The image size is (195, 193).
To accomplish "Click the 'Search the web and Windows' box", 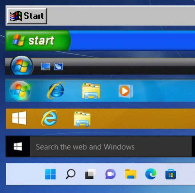I will pos(110,147).
